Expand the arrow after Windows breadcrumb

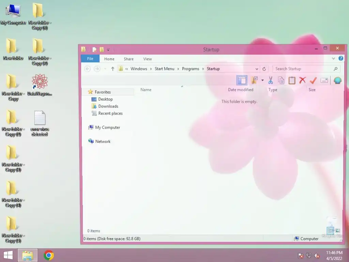coord(151,69)
